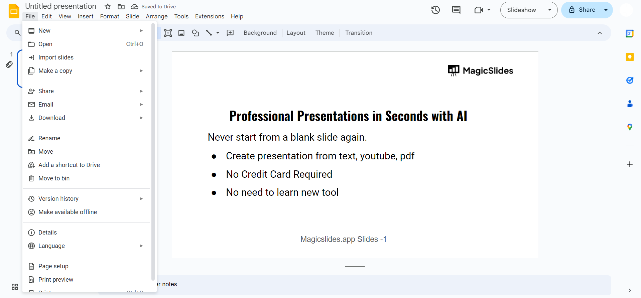Image resolution: width=641 pixels, height=298 pixels.
Task: Open the Edit menu
Action: click(x=46, y=16)
